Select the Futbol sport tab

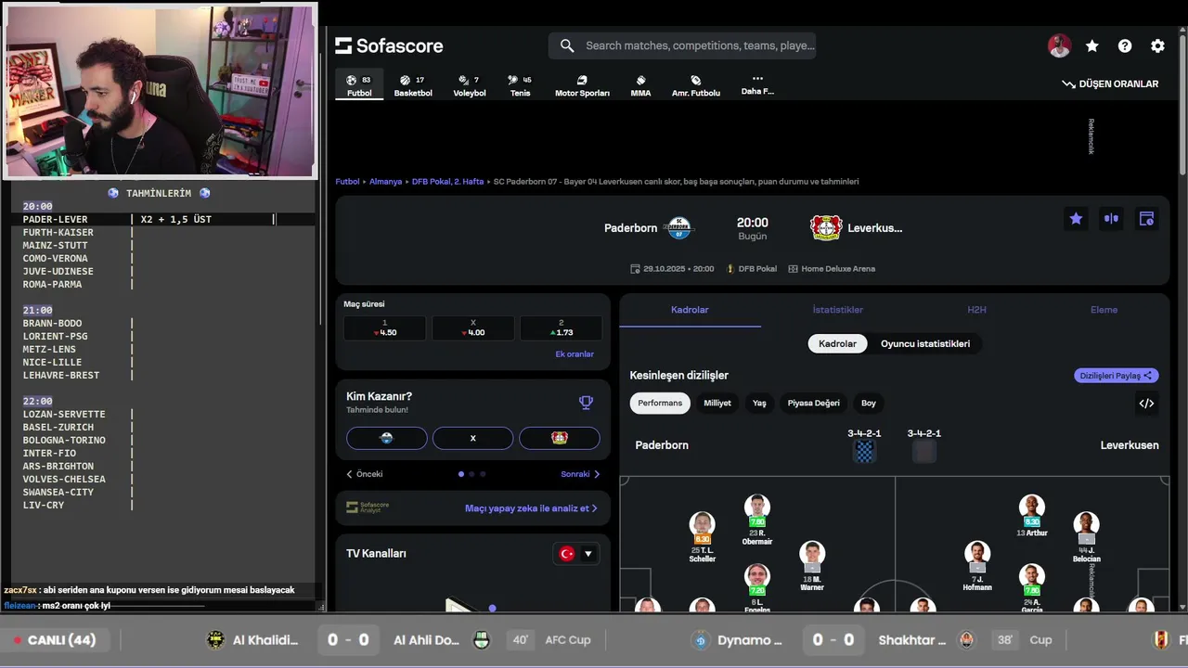tap(359, 85)
